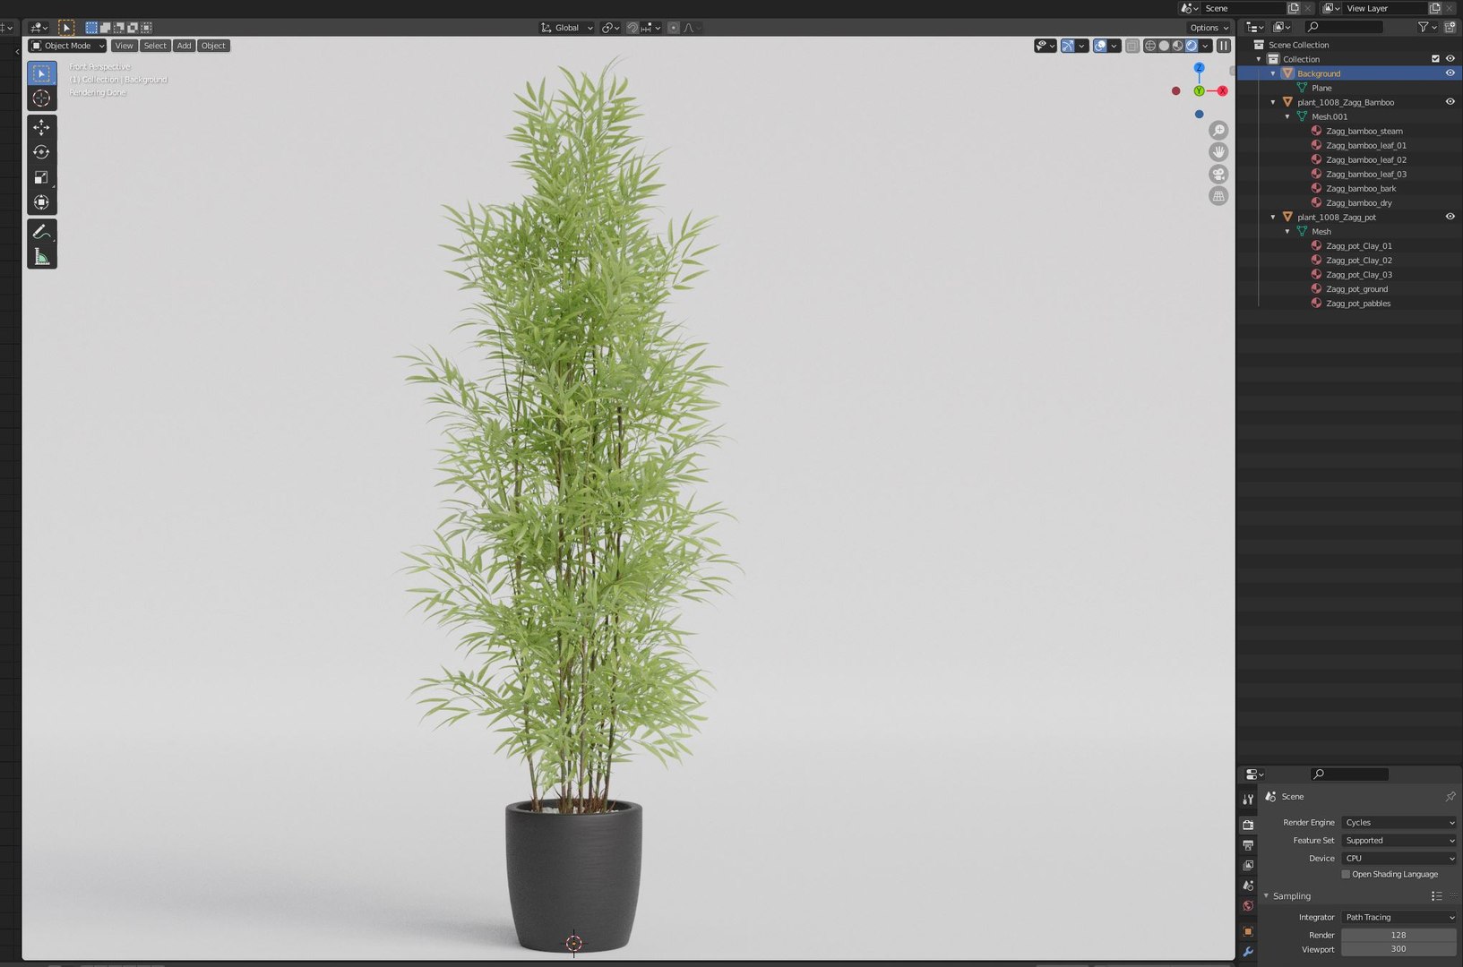Image resolution: width=1463 pixels, height=967 pixels.
Task: Open the Feature Set Supported dropdown
Action: [1399, 840]
